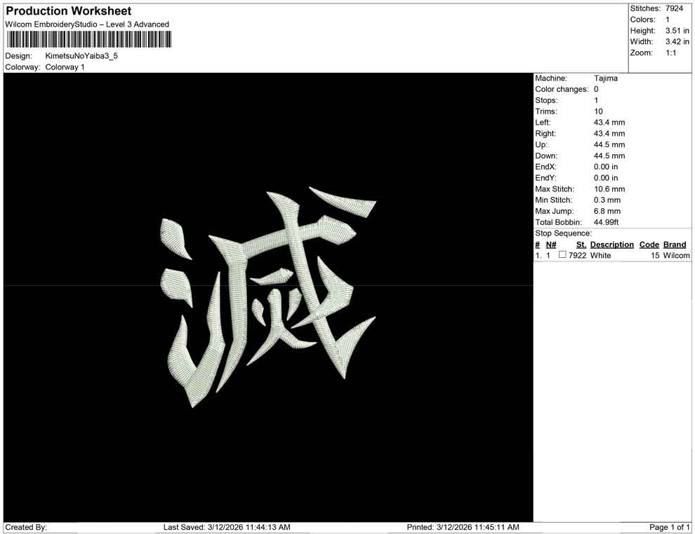Select the 'Stop Sequence:' label
Image resolution: width=695 pixels, height=534 pixels.
[x=563, y=233]
